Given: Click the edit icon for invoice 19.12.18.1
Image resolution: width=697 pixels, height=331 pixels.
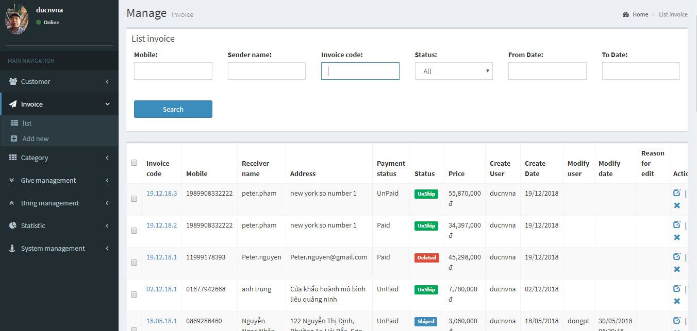Looking at the screenshot, I should [x=676, y=257].
